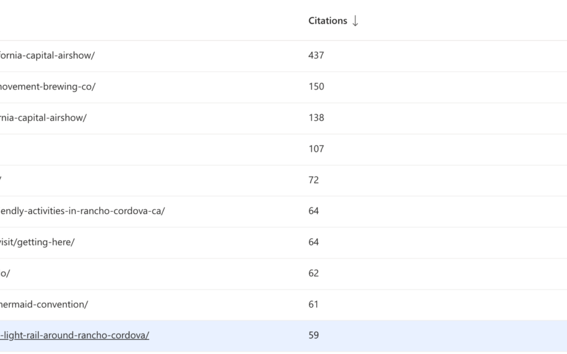Click the 437 citations value
This screenshot has height=354, width=567.
(x=316, y=55)
